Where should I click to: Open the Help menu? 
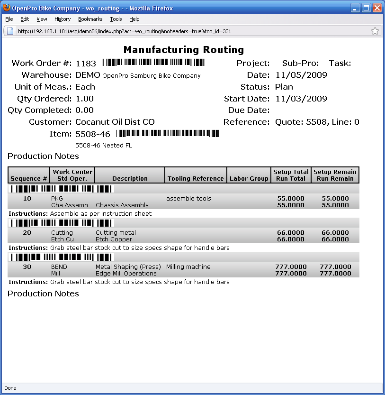tap(134, 19)
